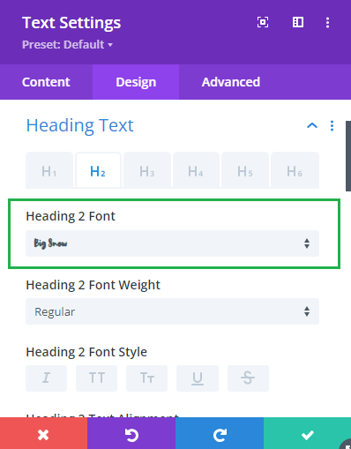The image size is (351, 449).
Task: Select the H6 heading level
Action: point(295,170)
